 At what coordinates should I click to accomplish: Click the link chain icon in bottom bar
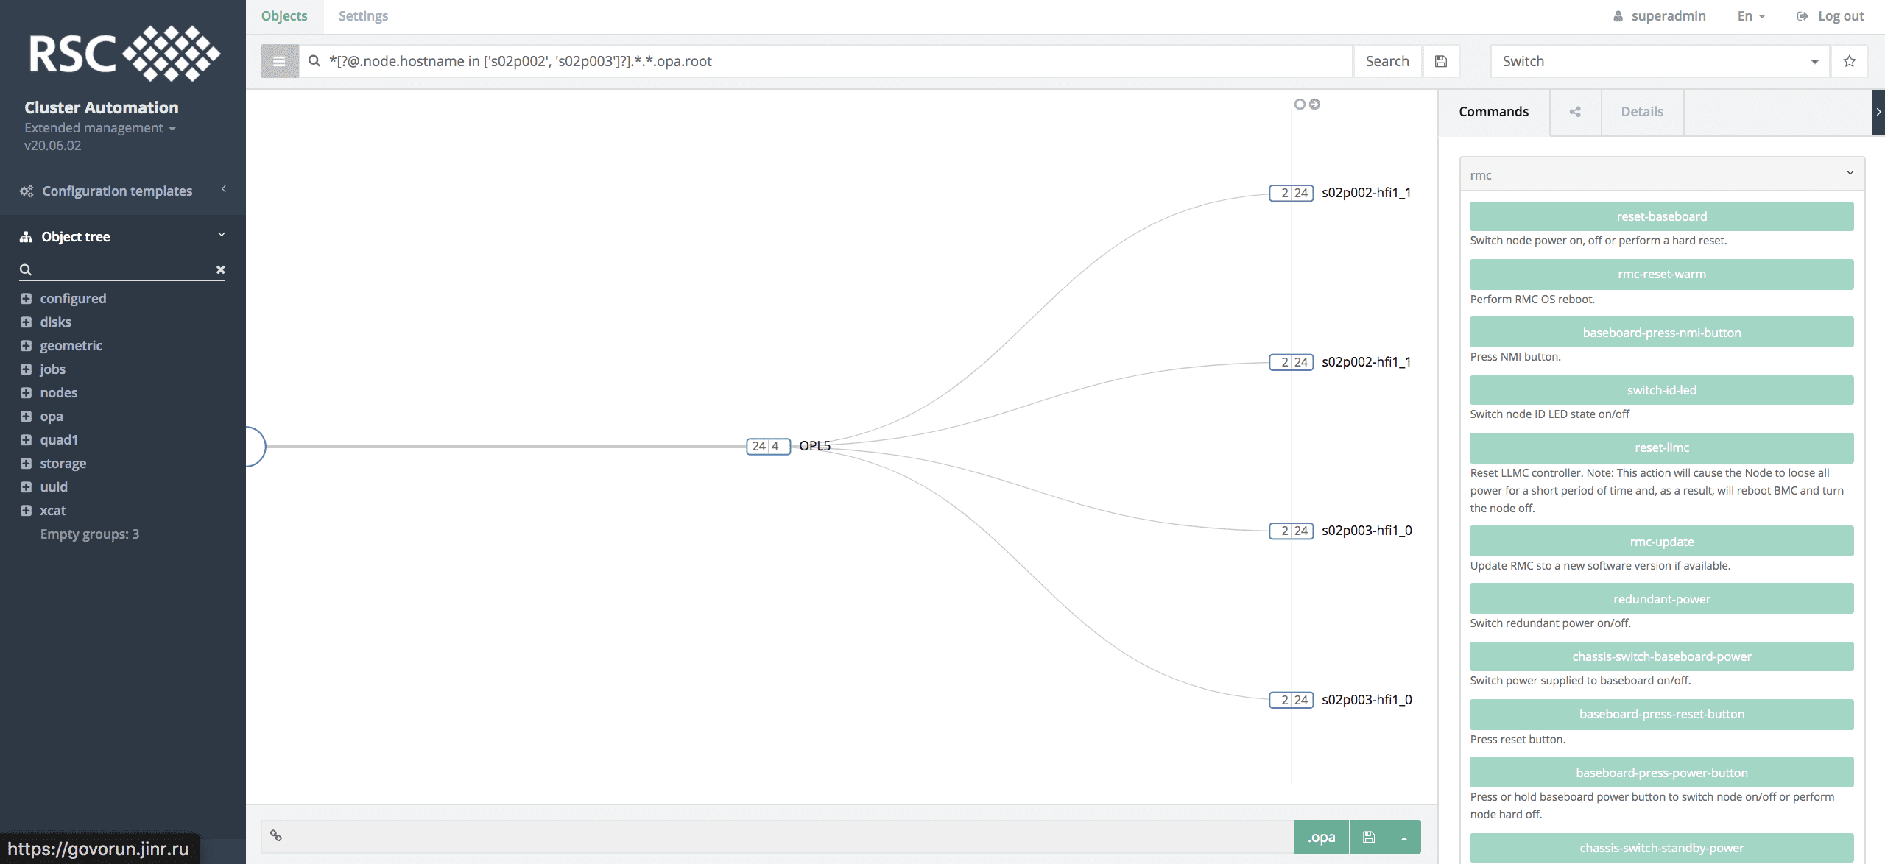pos(276,836)
